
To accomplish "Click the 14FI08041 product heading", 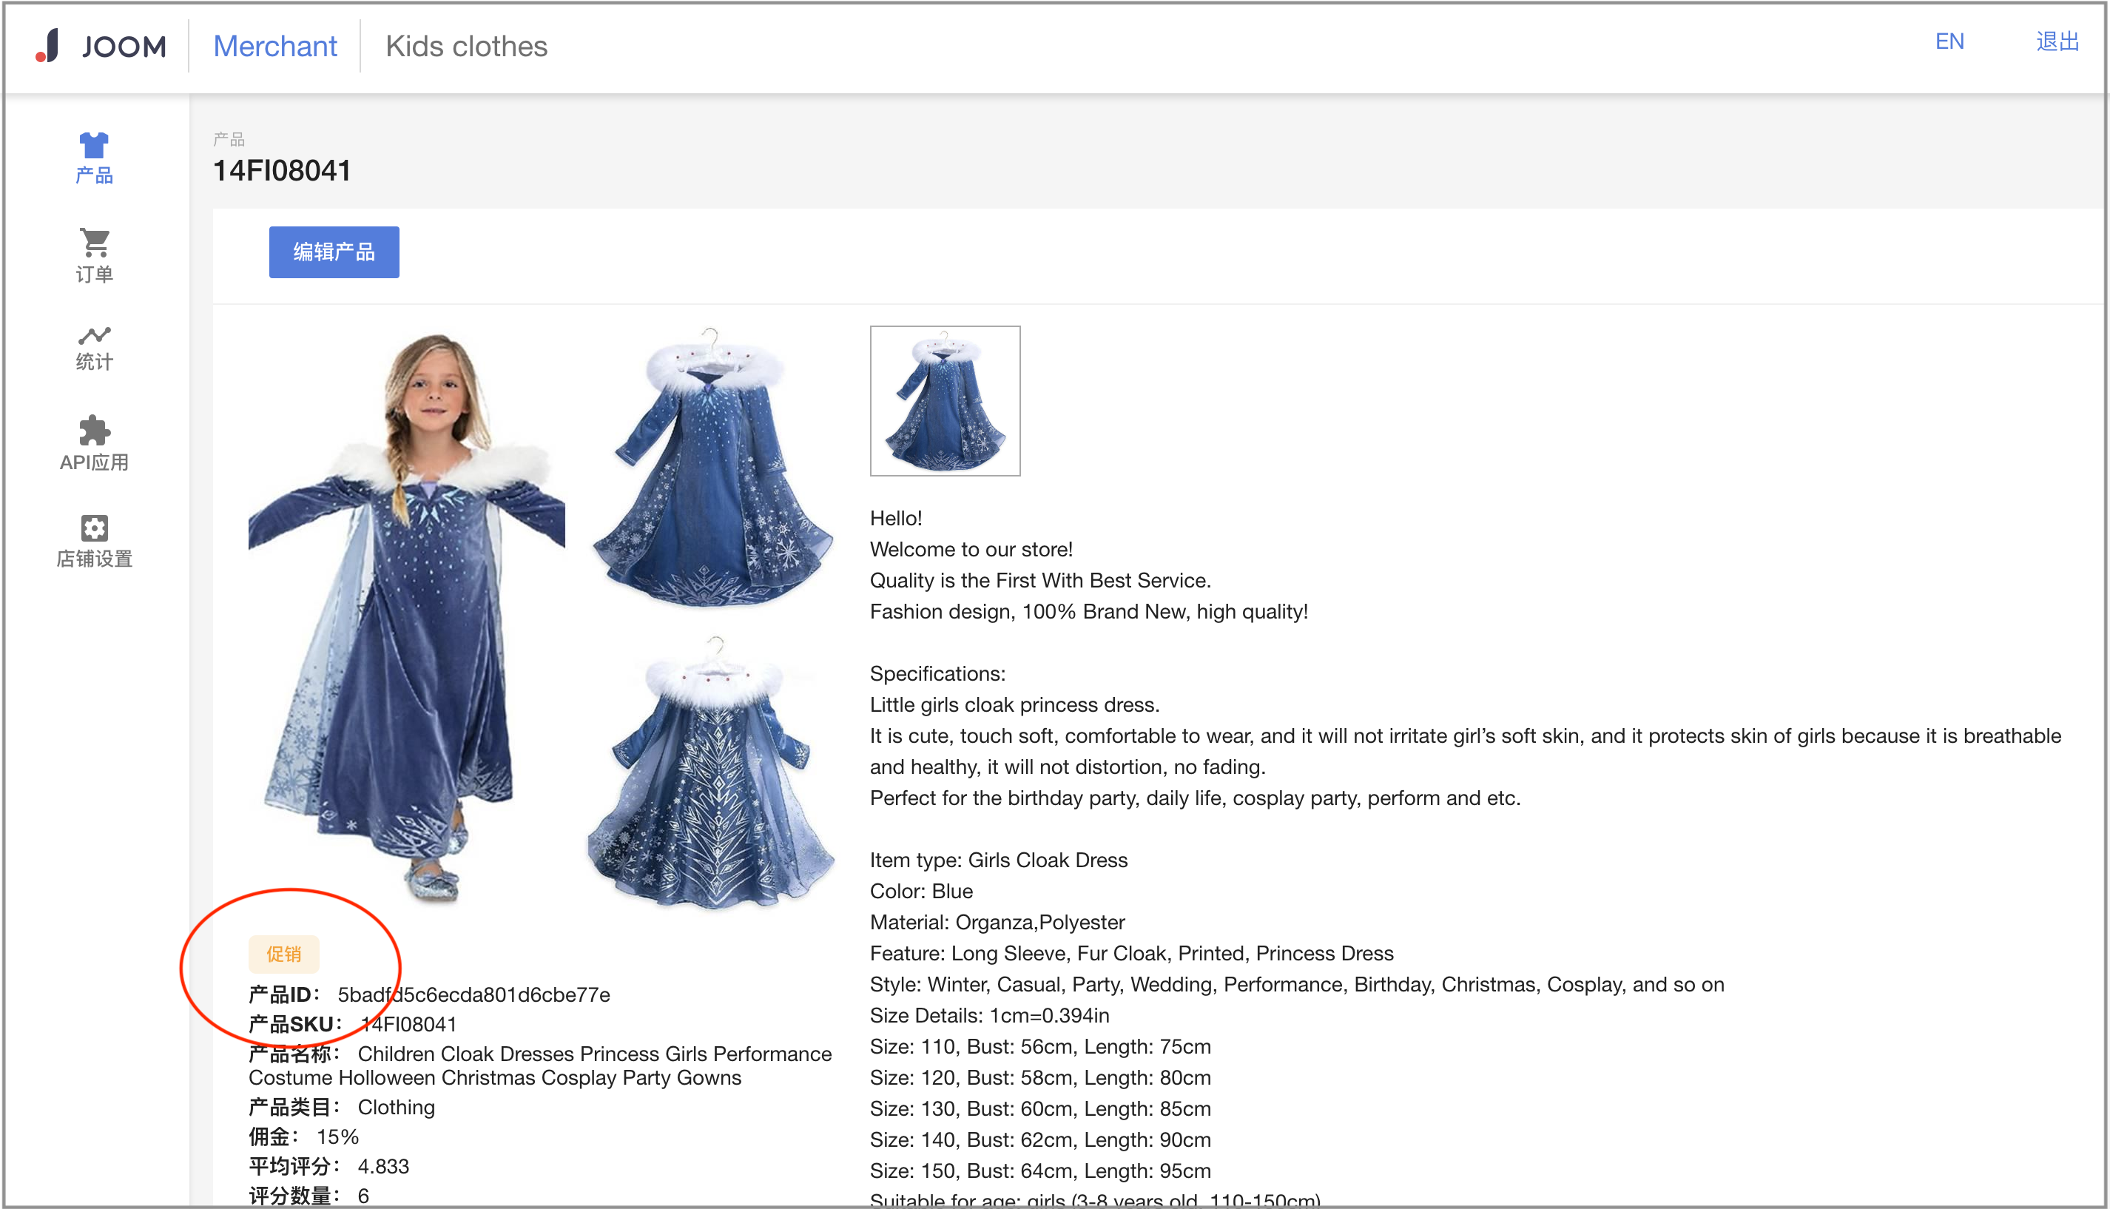I will [x=282, y=170].
